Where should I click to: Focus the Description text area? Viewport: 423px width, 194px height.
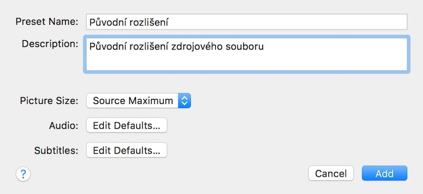(246, 54)
